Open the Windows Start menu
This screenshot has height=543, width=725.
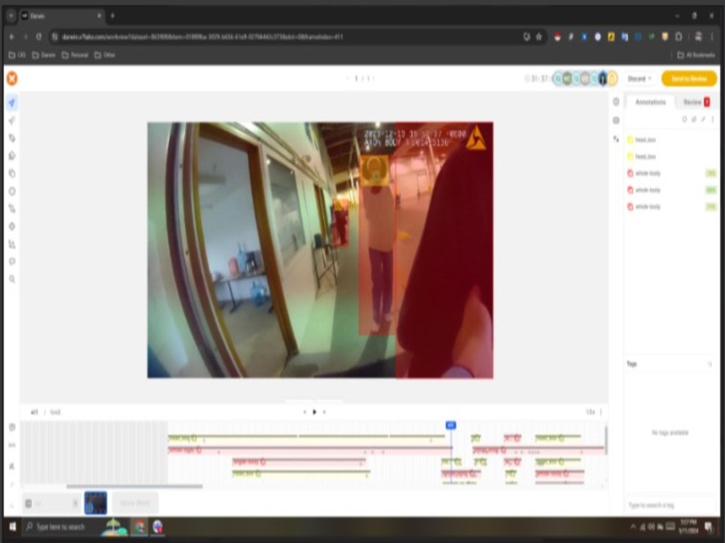pos(12,526)
